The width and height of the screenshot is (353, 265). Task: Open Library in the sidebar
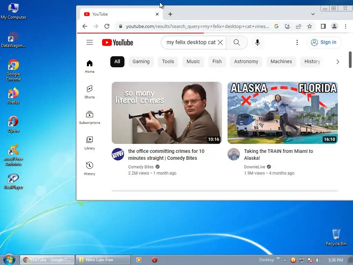[90, 143]
